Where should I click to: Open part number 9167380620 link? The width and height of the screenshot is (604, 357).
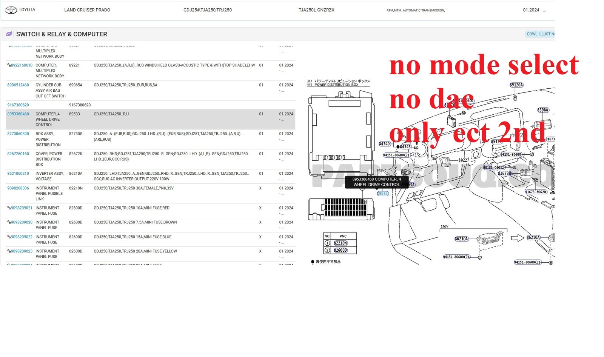(18, 105)
